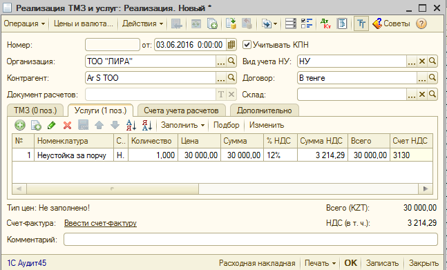Move the row down with arrow icon
Image resolution: width=447 pixels, height=270 pixels.
(x=115, y=125)
